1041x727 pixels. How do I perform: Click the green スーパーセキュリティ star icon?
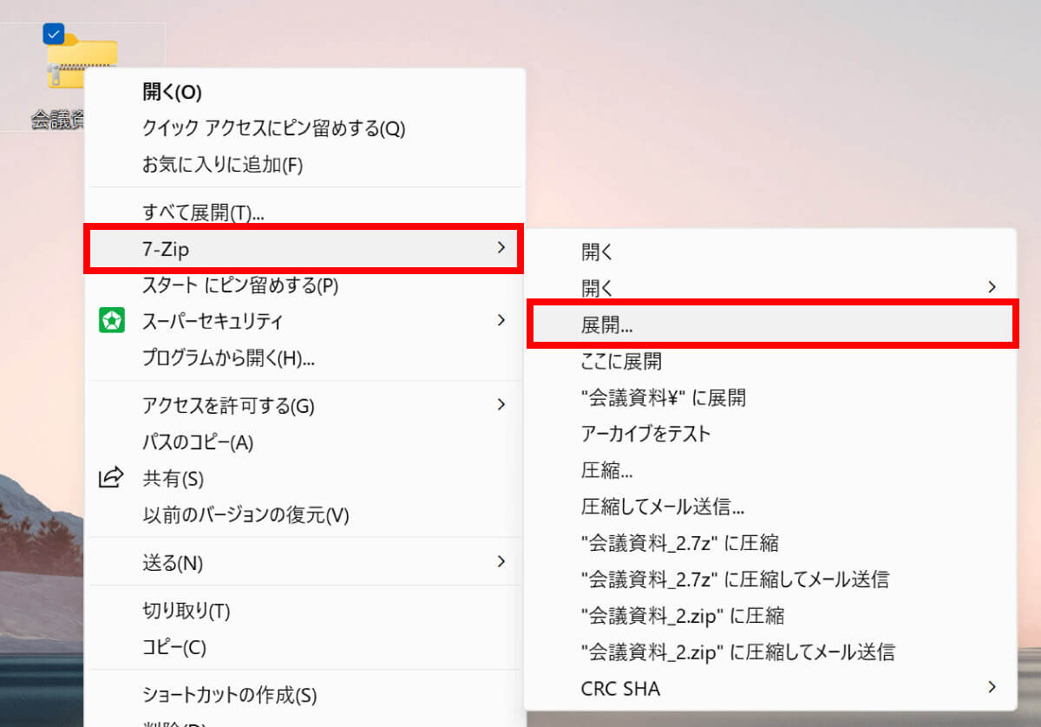coord(112,321)
